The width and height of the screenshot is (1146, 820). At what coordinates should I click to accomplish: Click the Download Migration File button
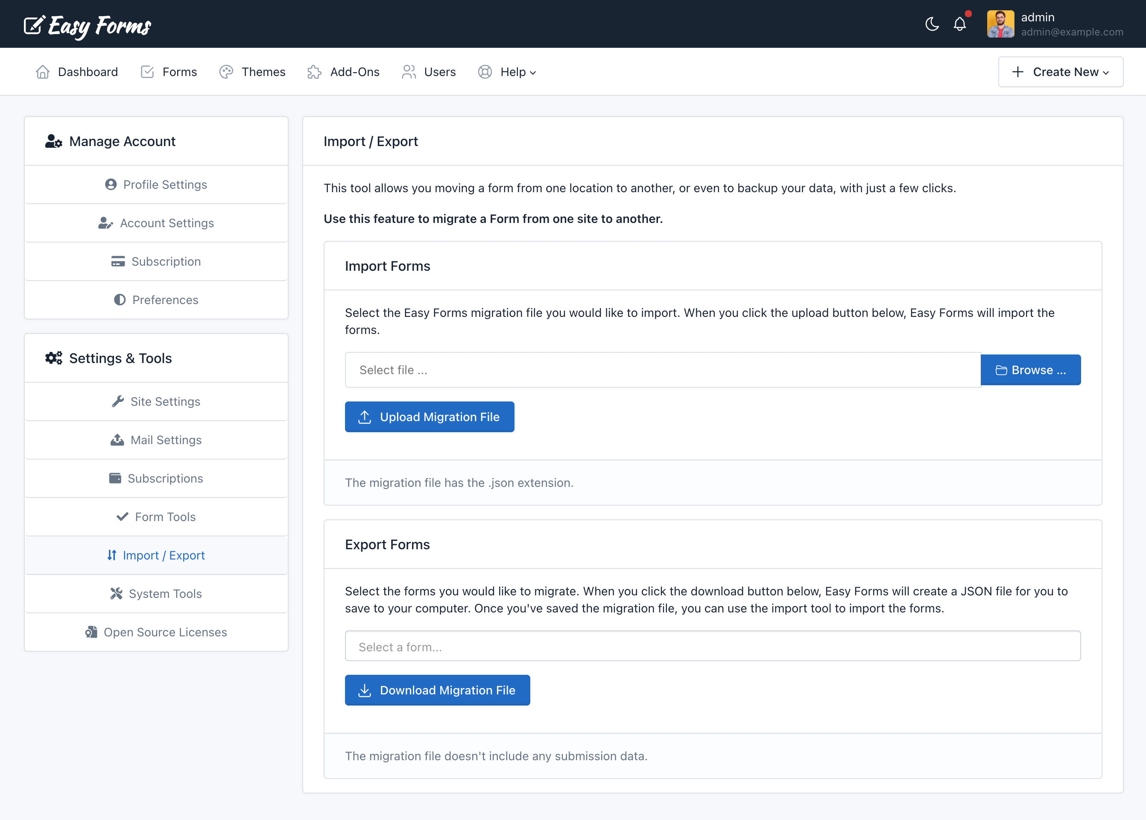tap(437, 690)
